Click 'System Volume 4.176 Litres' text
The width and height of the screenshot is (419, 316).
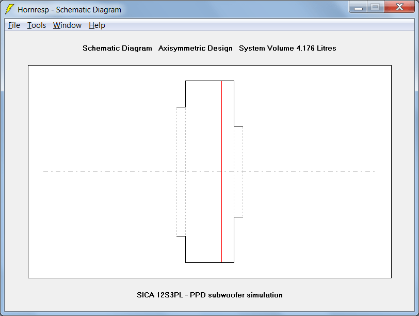click(287, 48)
